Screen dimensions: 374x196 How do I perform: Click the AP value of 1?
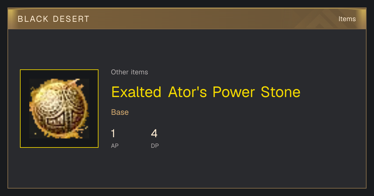tap(113, 134)
